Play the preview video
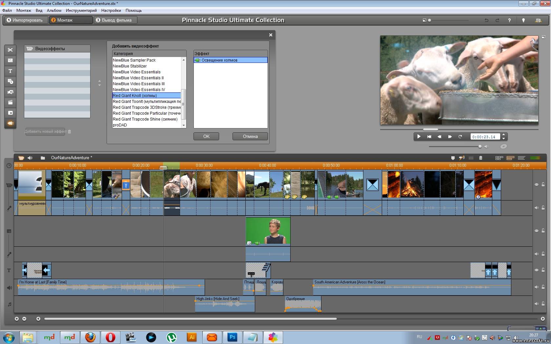Screen dimensions: 551x344 [419, 137]
